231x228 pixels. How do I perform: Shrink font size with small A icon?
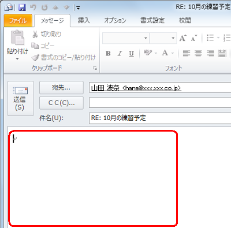pos(194,38)
